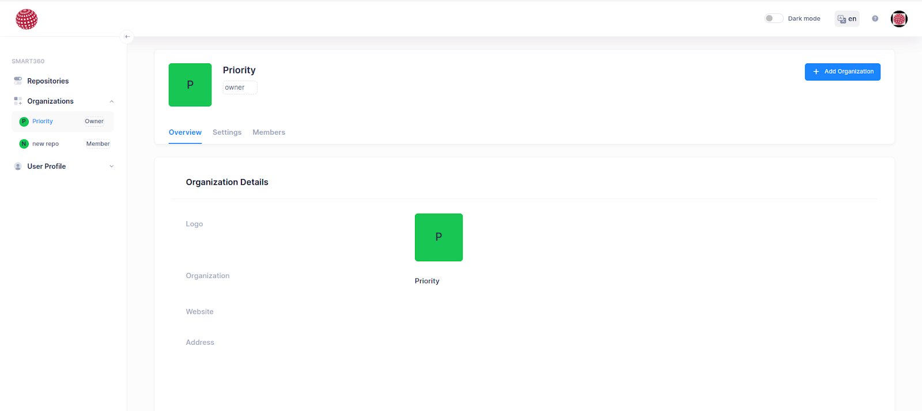Collapse the Organizations section chevron
The height and width of the screenshot is (411, 922).
pos(112,101)
